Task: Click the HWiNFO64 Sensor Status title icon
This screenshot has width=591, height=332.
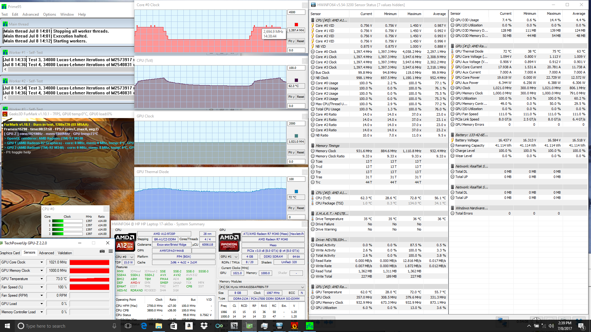Action: click(x=313, y=5)
